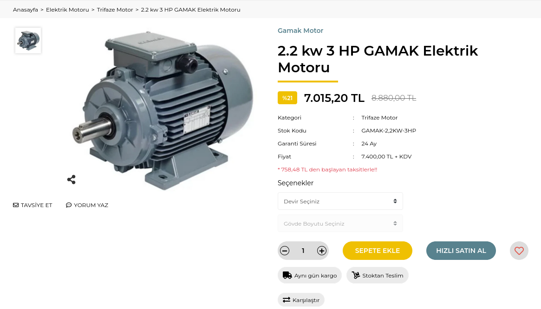Viewport: 541px width, 309px height.
Task: Add product to favorites with heart icon
Action: point(519,251)
